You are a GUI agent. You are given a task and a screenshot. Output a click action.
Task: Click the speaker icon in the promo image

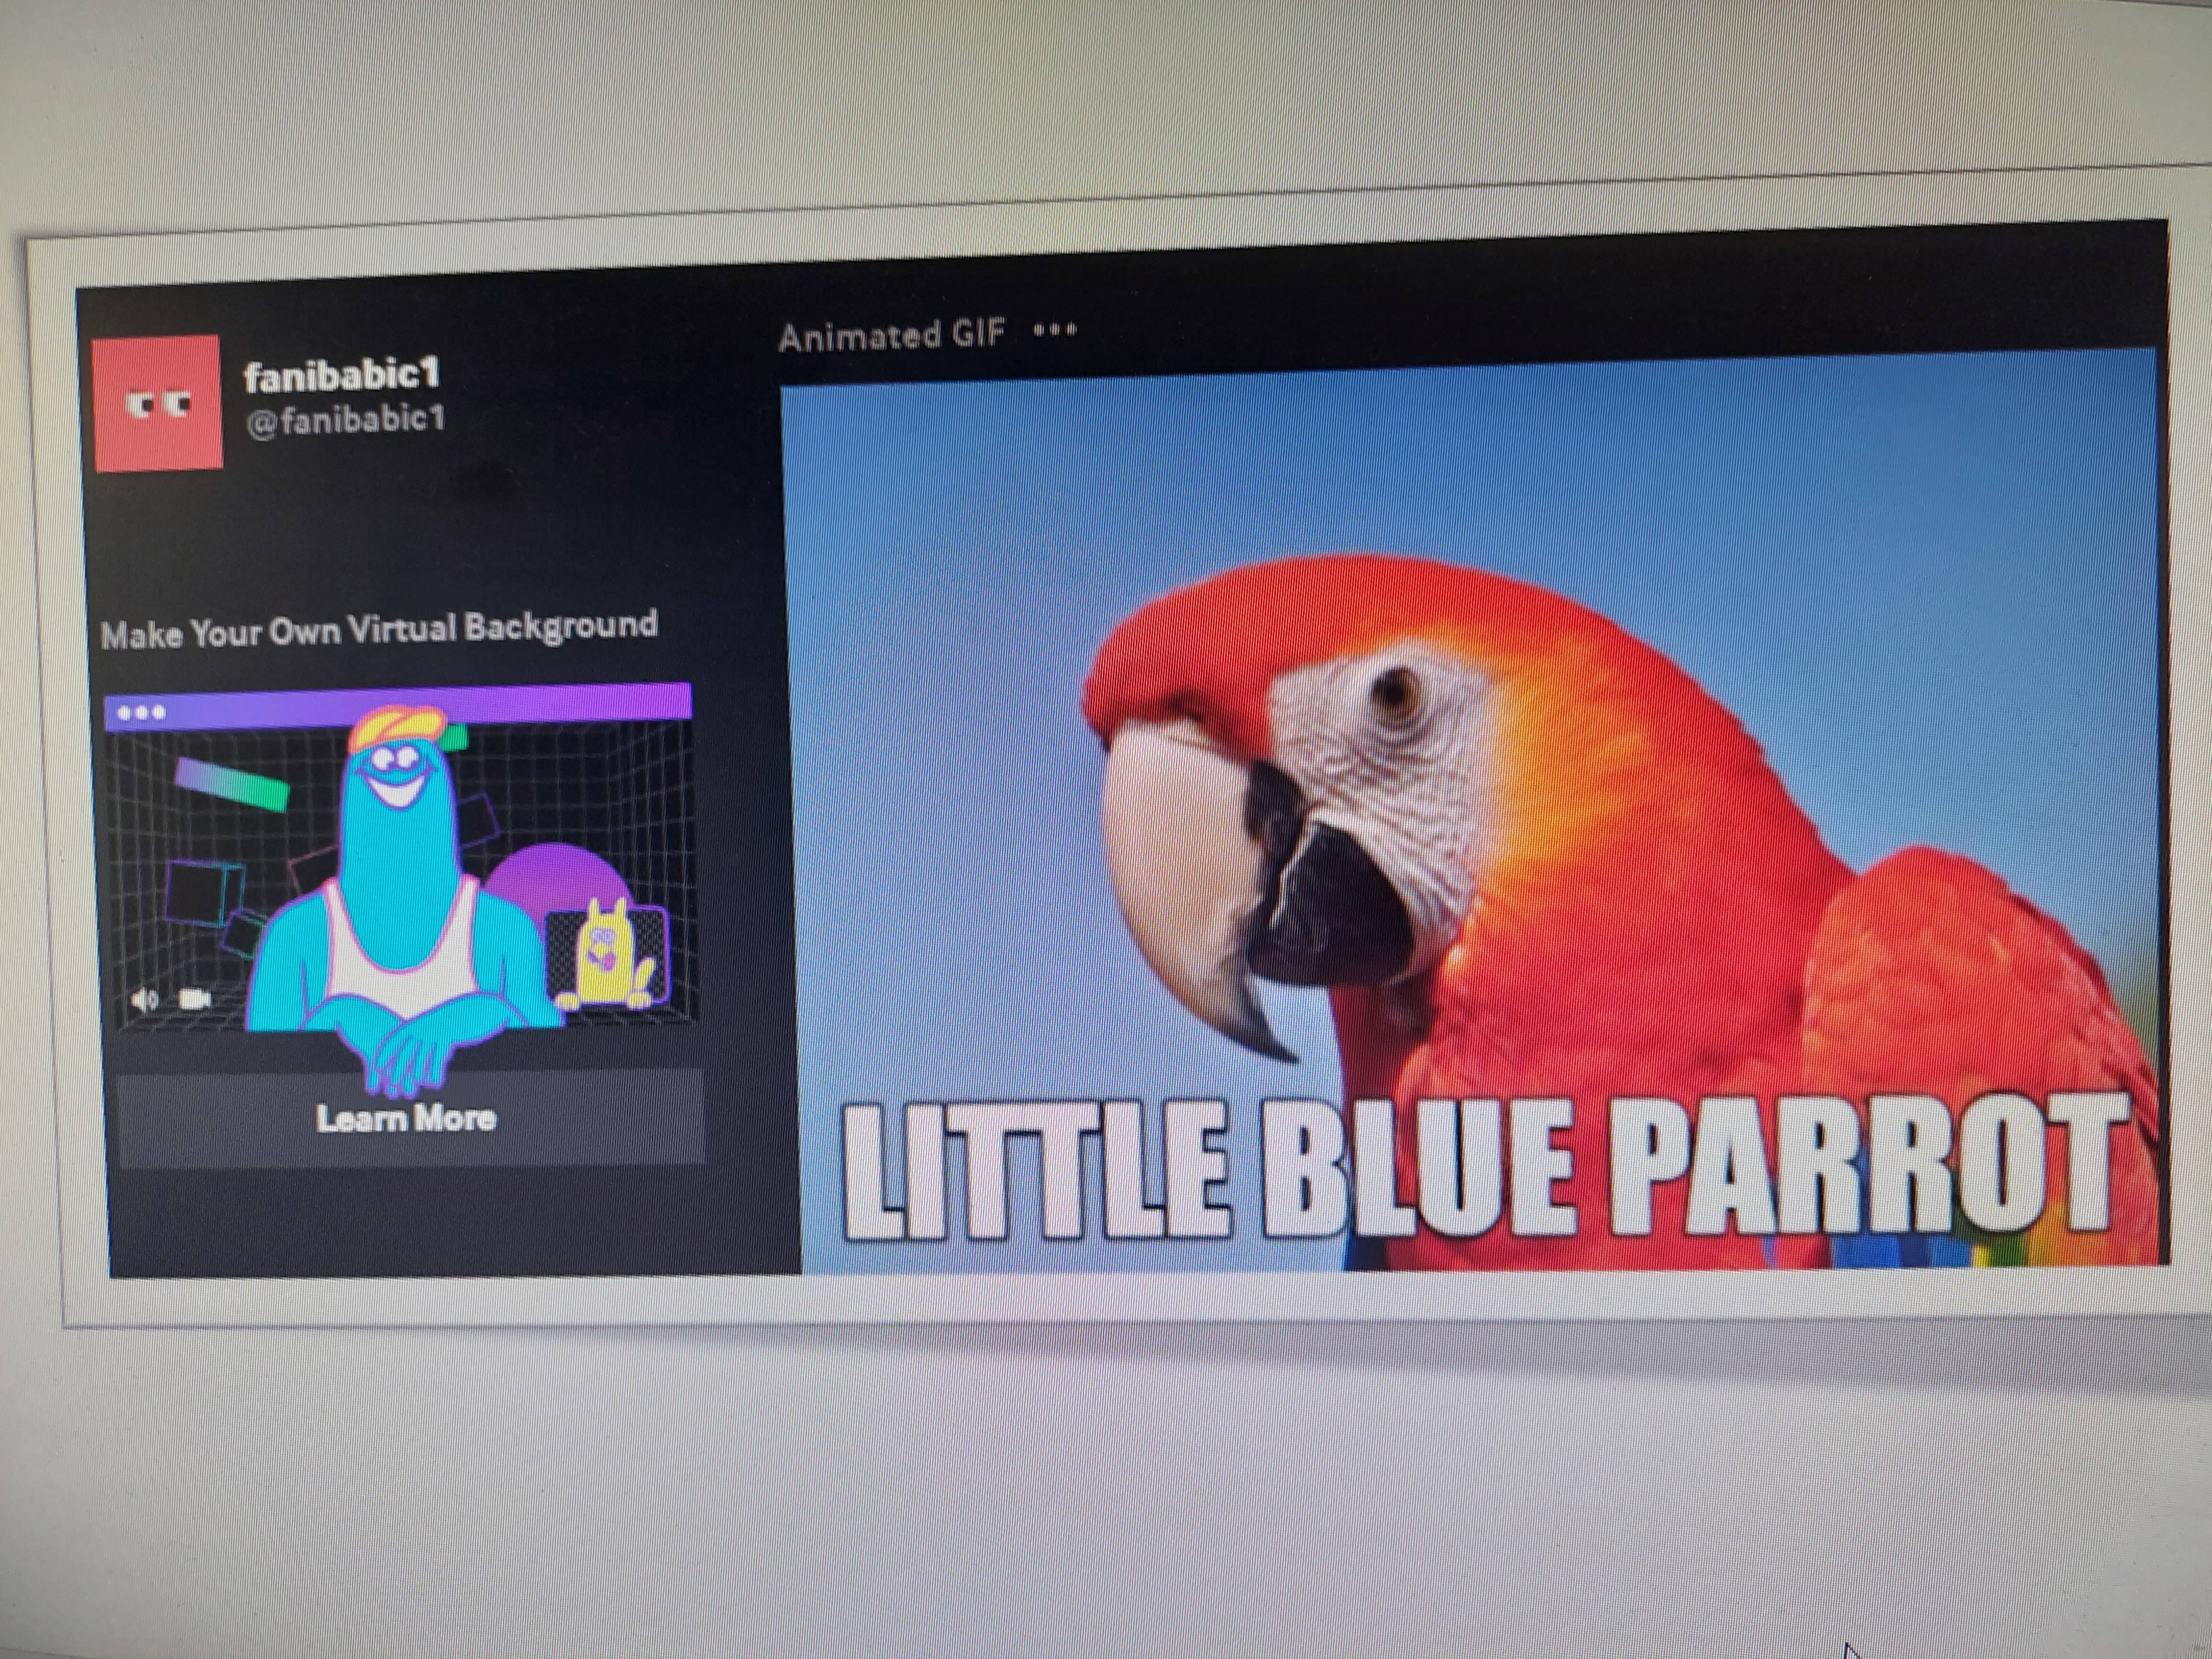(145, 999)
